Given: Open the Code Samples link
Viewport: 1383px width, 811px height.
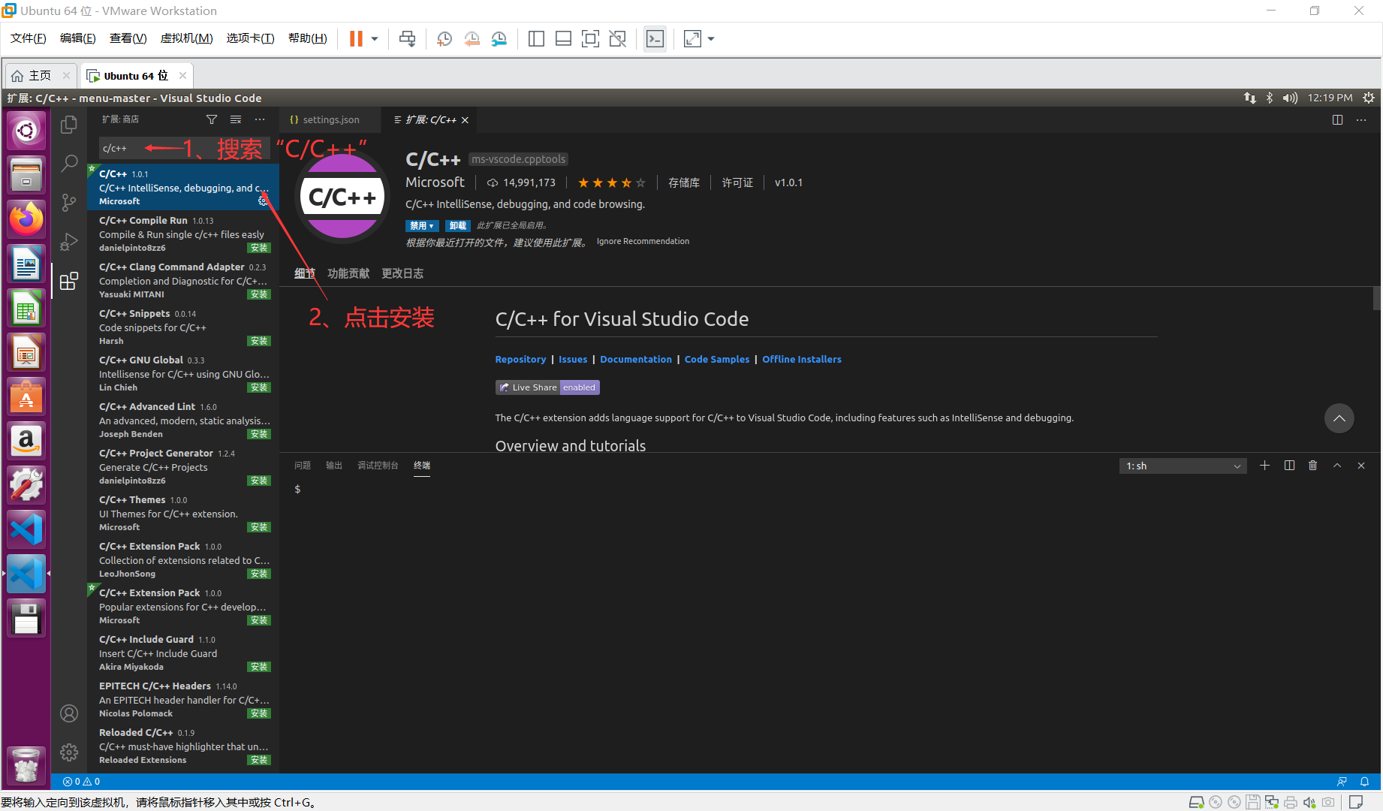Looking at the screenshot, I should pos(717,360).
